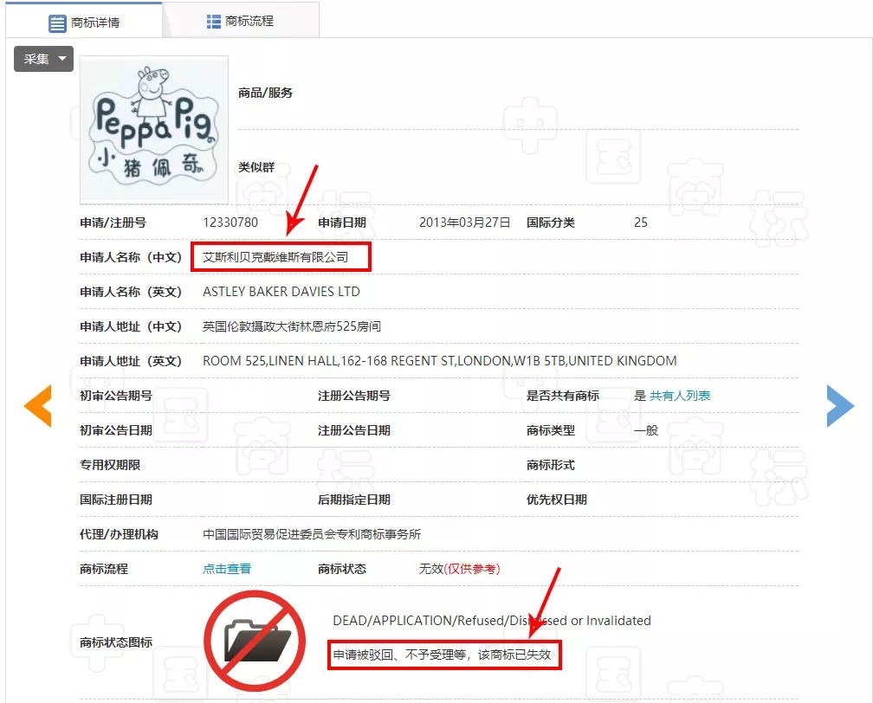Click the 初审公告日期 label

tap(116, 430)
